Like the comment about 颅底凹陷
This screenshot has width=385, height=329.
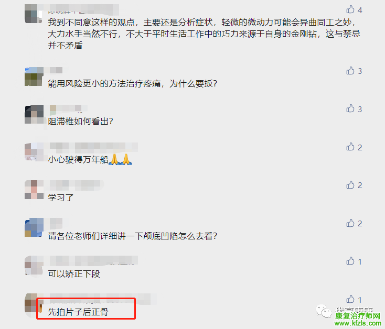(350, 223)
